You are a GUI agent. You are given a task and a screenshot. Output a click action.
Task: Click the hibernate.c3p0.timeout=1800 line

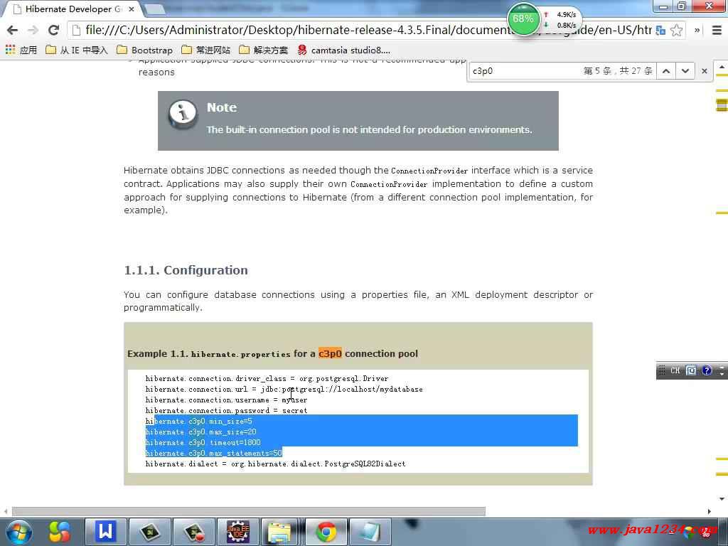pyautogui.click(x=203, y=442)
